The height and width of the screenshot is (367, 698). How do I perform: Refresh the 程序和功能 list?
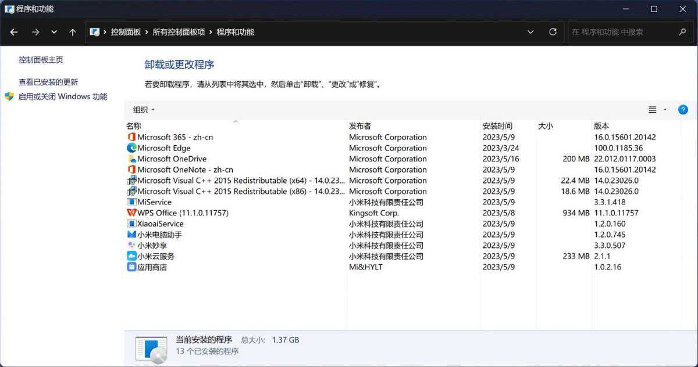[553, 32]
